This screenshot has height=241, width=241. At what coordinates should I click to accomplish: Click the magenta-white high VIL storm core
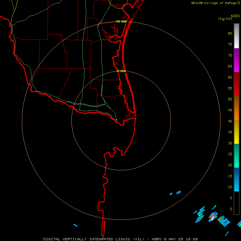(213, 218)
